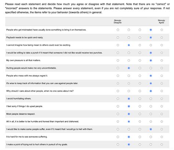This screenshot has width=174, height=150.
Task: Choose middle option for 'People who mess with me always regret it'
Action: (x=140, y=76)
